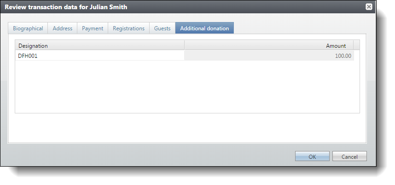The image size is (395, 185).
Task: View the Registrations tab
Action: click(129, 28)
